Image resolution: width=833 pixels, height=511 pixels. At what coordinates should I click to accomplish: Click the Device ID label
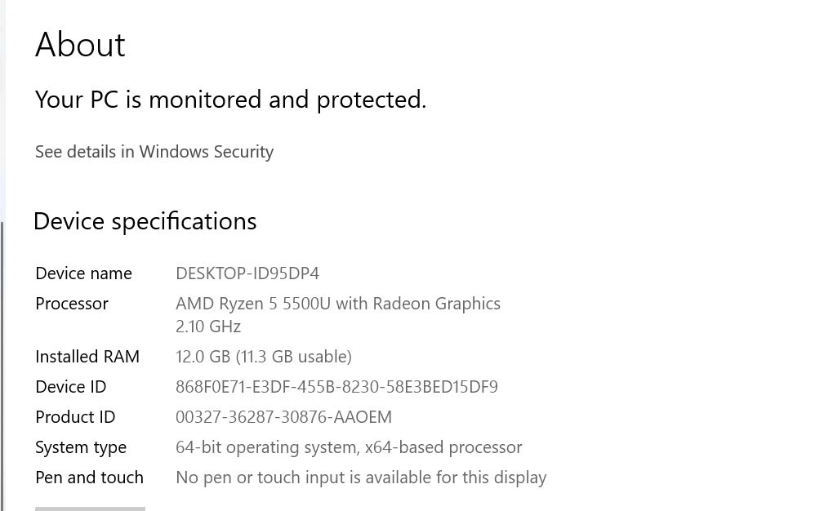(71, 387)
